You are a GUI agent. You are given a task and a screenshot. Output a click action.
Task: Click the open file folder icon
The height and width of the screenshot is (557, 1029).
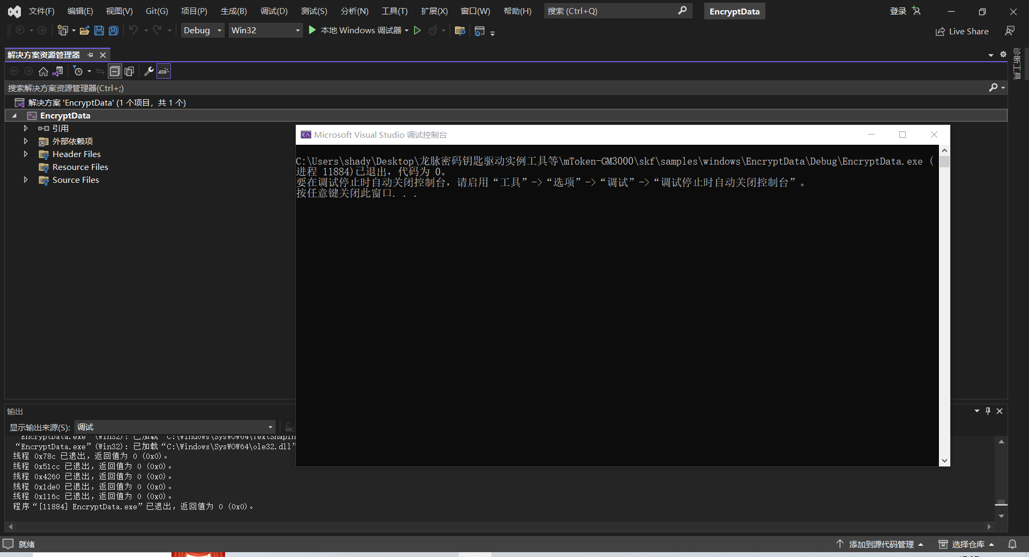(x=84, y=31)
